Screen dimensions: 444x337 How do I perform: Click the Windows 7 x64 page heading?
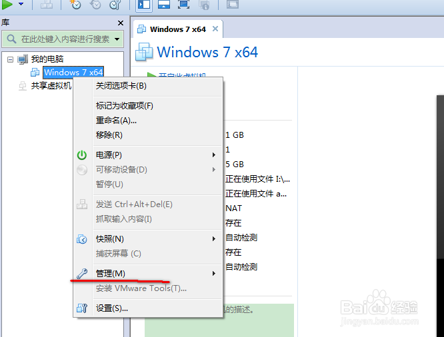click(x=207, y=52)
